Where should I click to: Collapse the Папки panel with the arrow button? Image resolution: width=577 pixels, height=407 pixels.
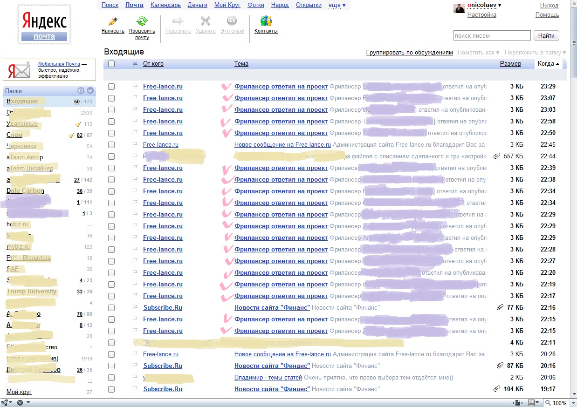pos(90,91)
